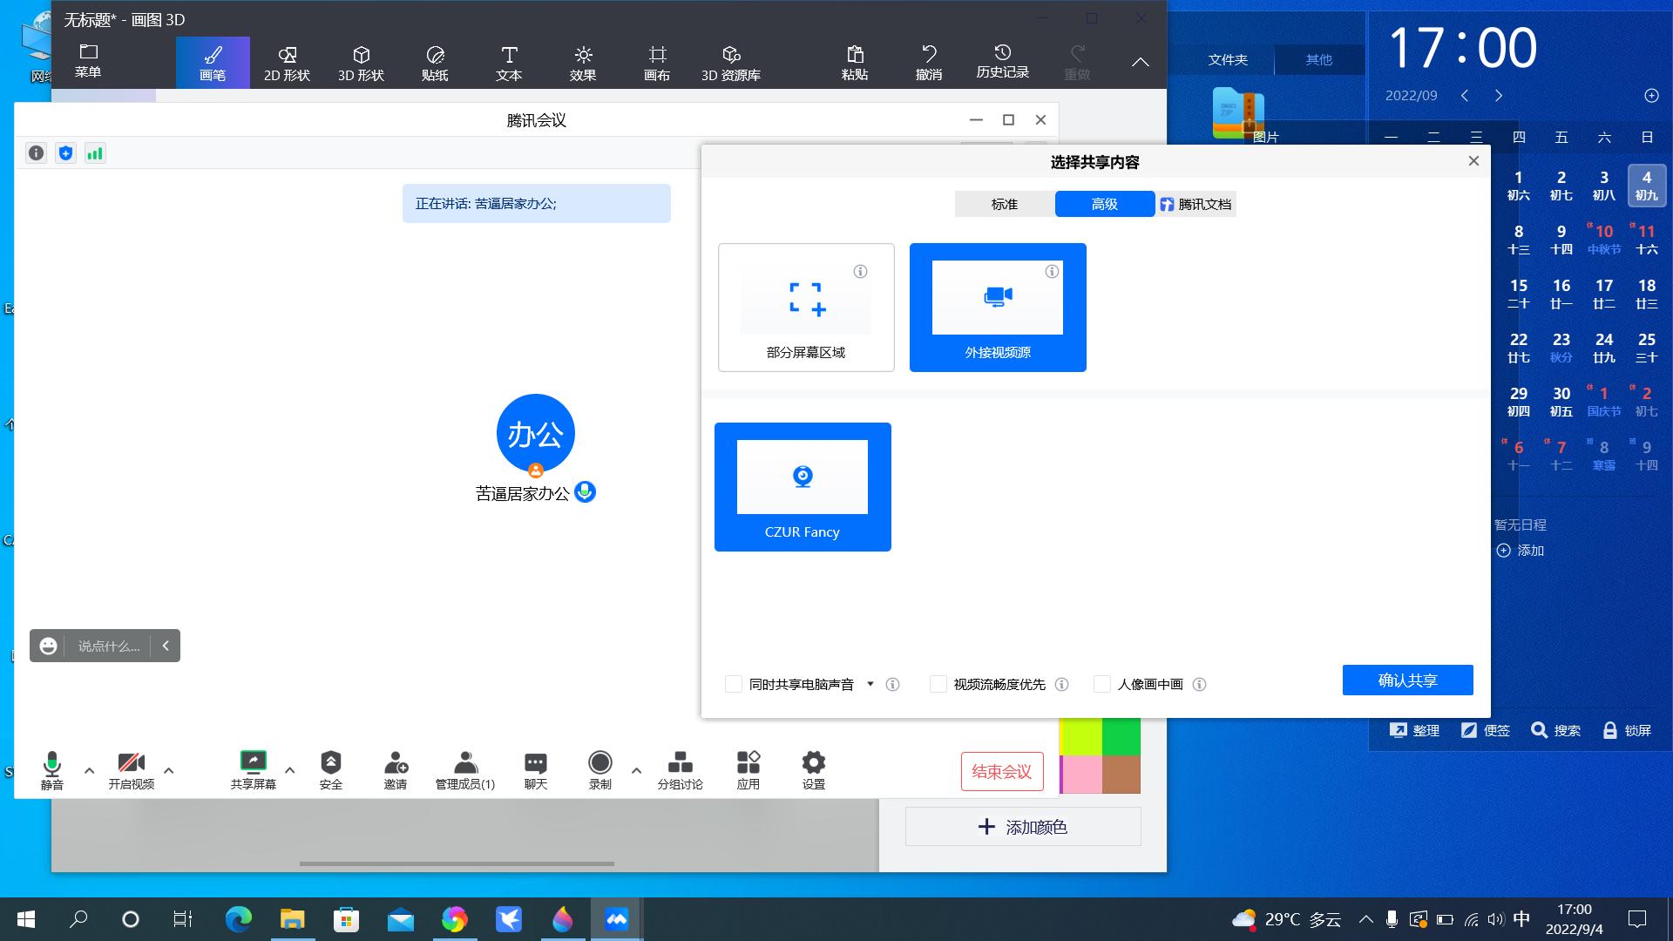Check video fluency priority option
The image size is (1673, 941).
click(938, 684)
